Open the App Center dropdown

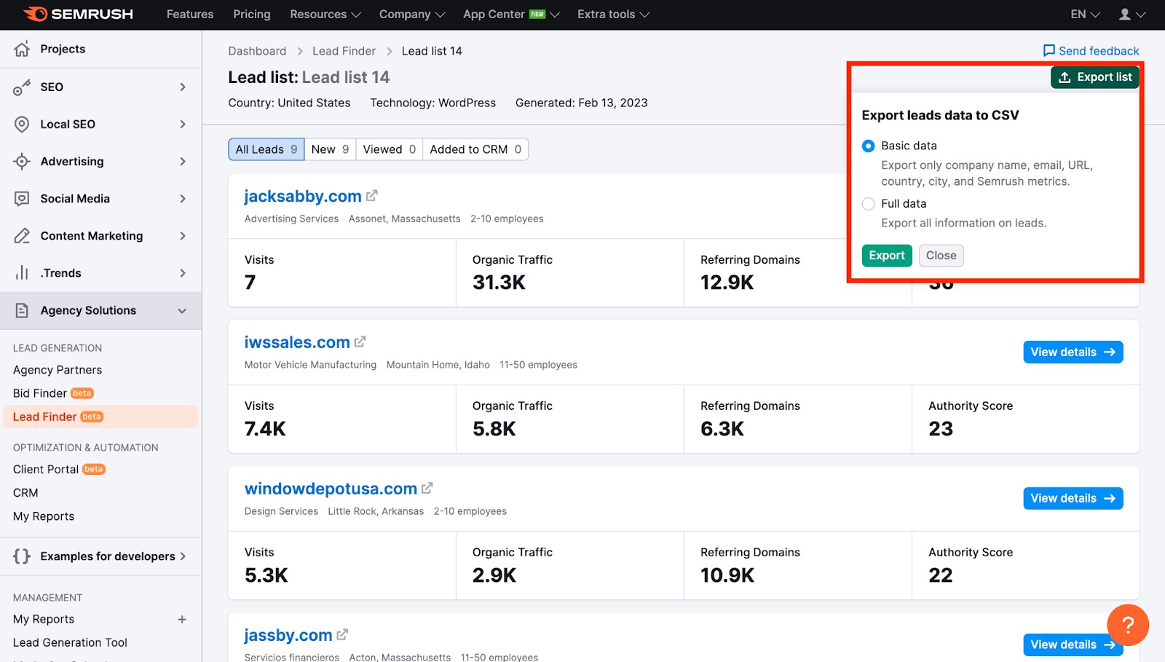[511, 14]
